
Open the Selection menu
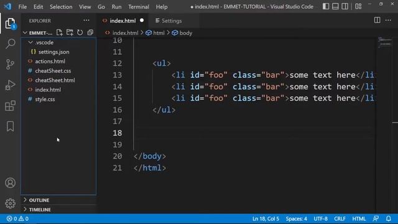pos(61,7)
